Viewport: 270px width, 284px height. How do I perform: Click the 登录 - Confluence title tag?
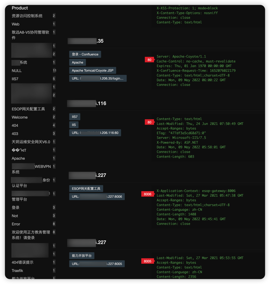[x=85, y=54]
